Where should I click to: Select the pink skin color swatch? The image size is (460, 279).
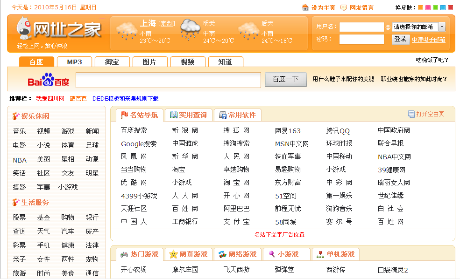tap(428, 7)
